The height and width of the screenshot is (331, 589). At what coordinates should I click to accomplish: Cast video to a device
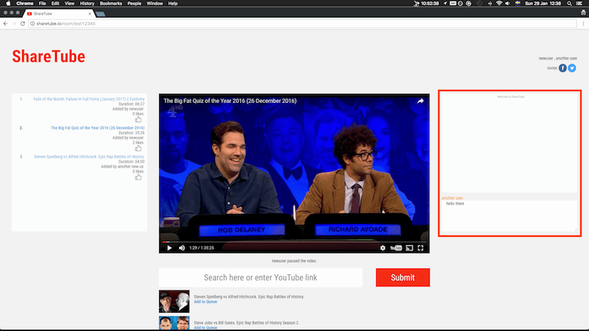tap(409, 248)
